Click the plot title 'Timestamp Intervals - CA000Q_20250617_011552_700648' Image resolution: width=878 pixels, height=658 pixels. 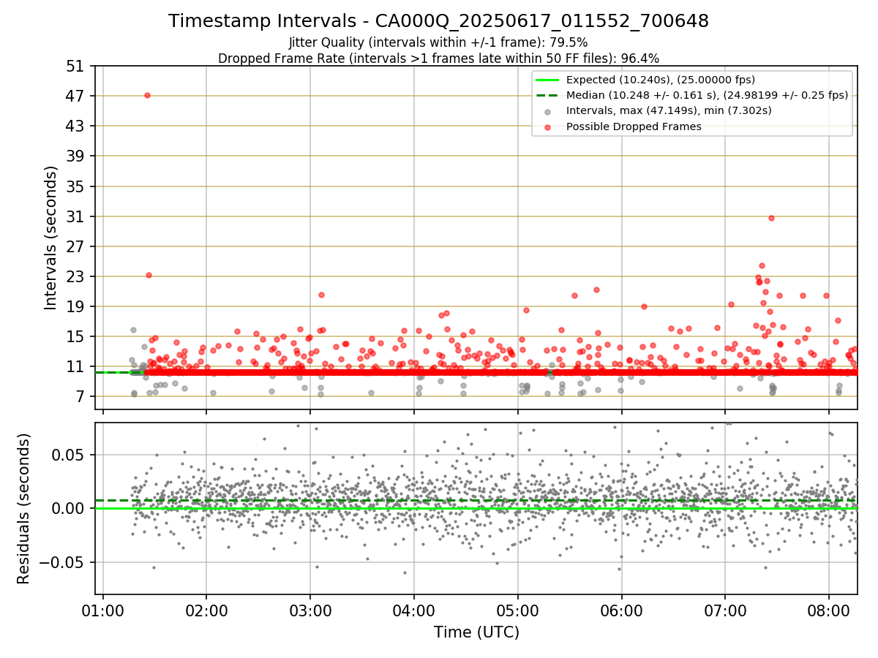click(438, 21)
